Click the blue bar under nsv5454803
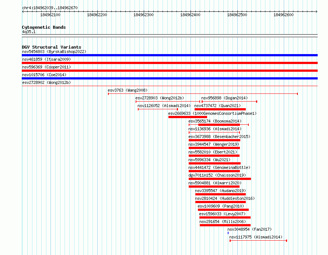 (170, 55)
